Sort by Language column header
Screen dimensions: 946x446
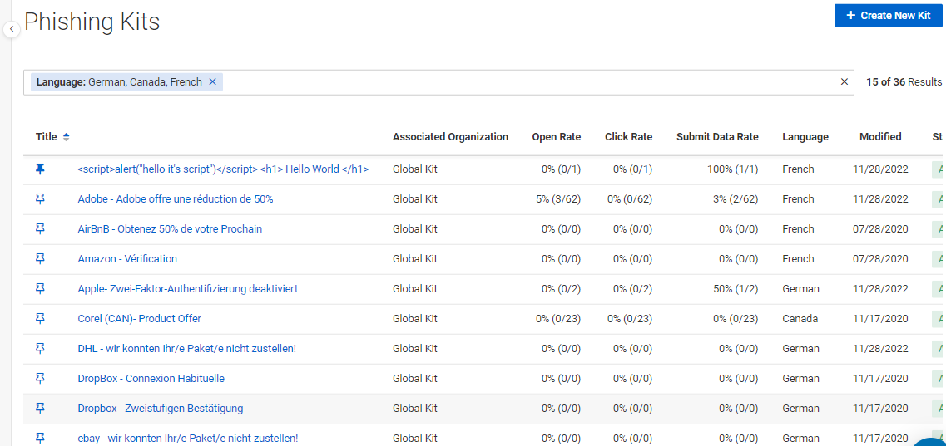805,137
